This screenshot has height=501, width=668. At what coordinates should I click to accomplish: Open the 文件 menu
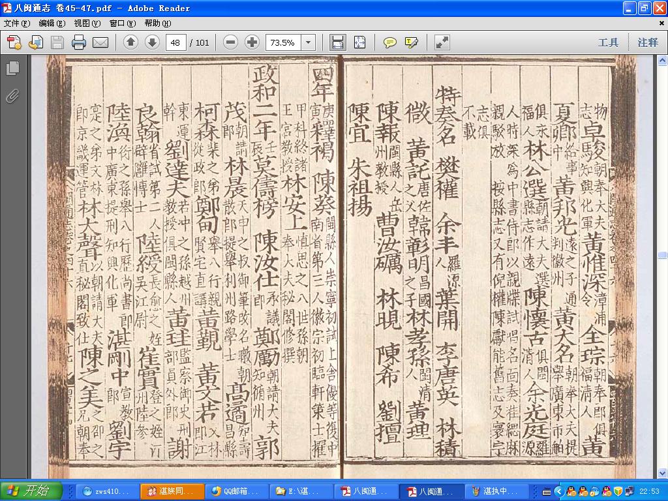tap(16, 23)
